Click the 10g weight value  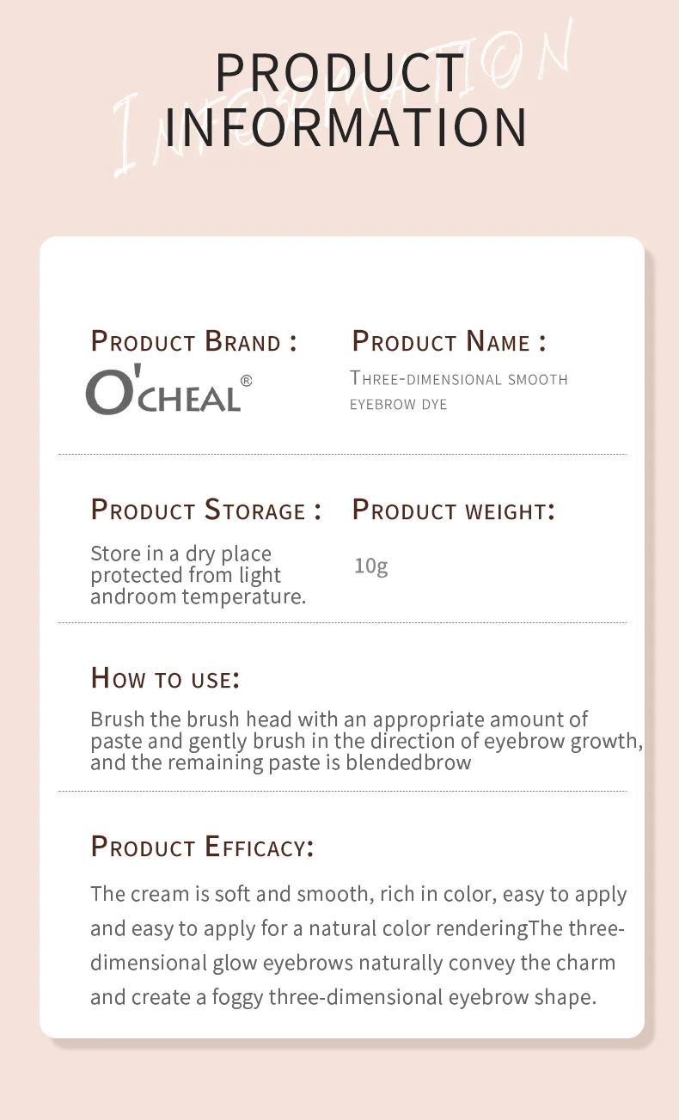coord(371,566)
